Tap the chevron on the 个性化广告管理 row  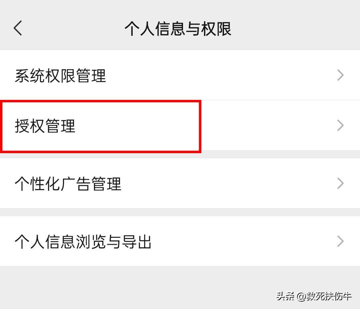click(340, 183)
